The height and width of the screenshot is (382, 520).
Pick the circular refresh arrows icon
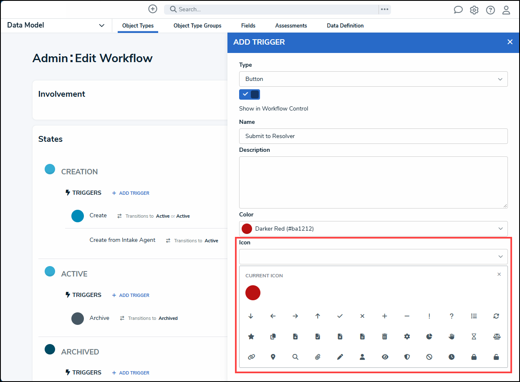(496, 316)
